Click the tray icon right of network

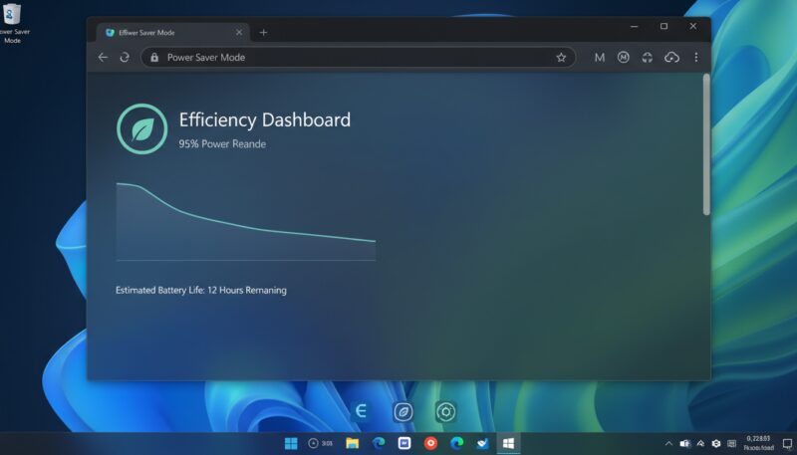pyautogui.click(x=716, y=444)
